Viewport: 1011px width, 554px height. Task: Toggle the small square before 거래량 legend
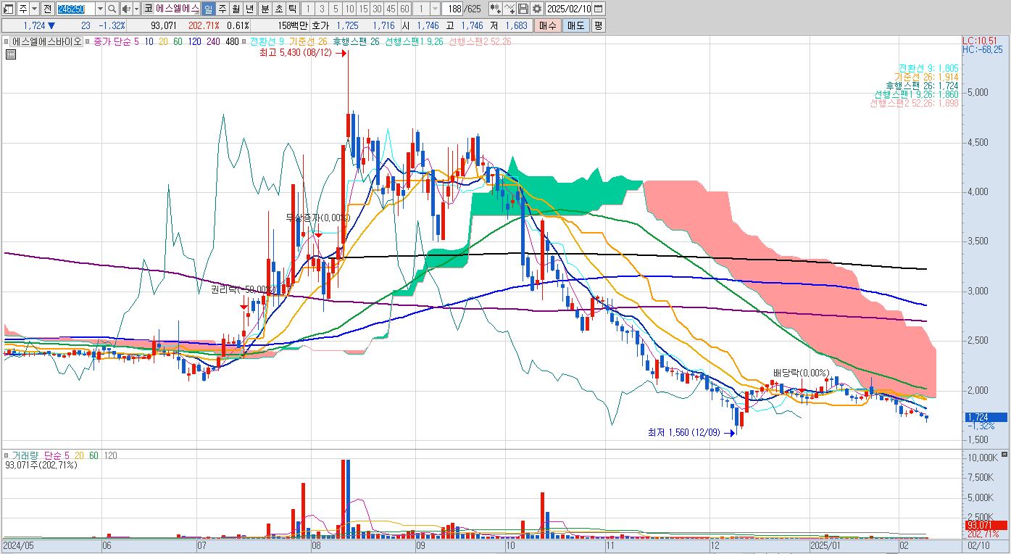[7, 455]
